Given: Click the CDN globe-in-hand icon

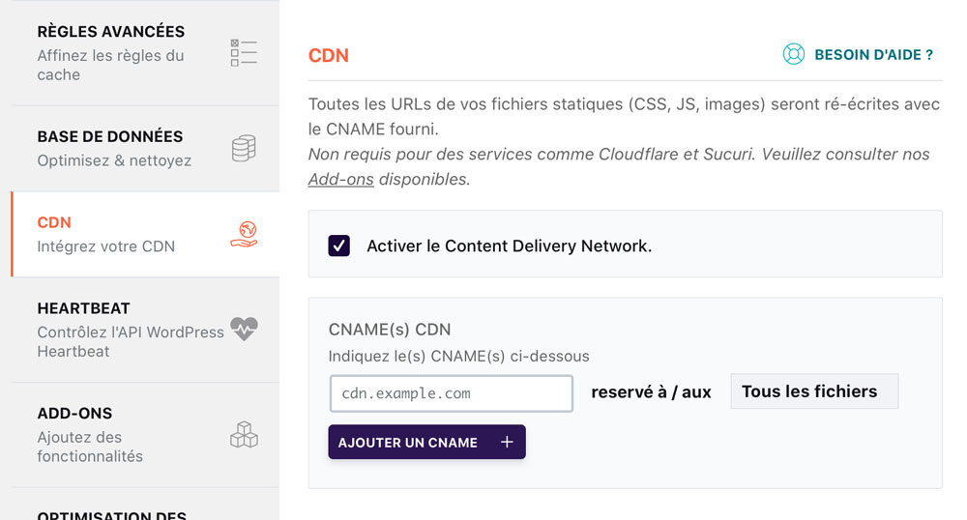Looking at the screenshot, I should [245, 235].
